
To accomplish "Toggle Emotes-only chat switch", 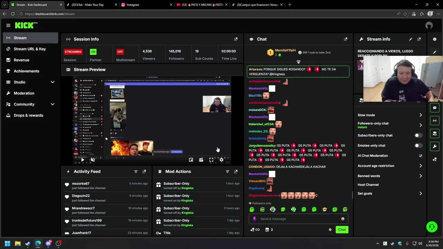I will (418, 146).
